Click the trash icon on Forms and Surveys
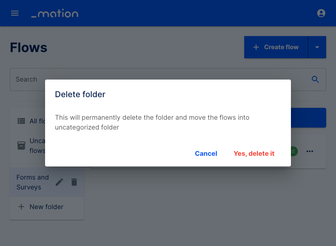336x246 pixels. tap(74, 182)
